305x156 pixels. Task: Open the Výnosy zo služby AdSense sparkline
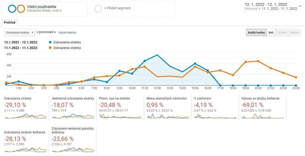[263, 116]
